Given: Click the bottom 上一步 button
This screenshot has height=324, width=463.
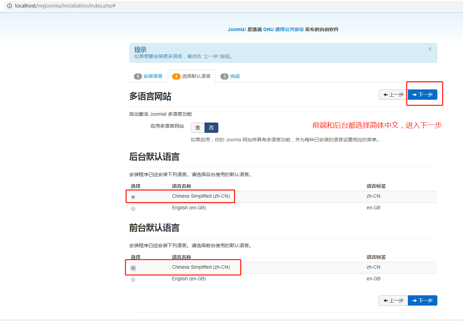Looking at the screenshot, I should point(393,300).
